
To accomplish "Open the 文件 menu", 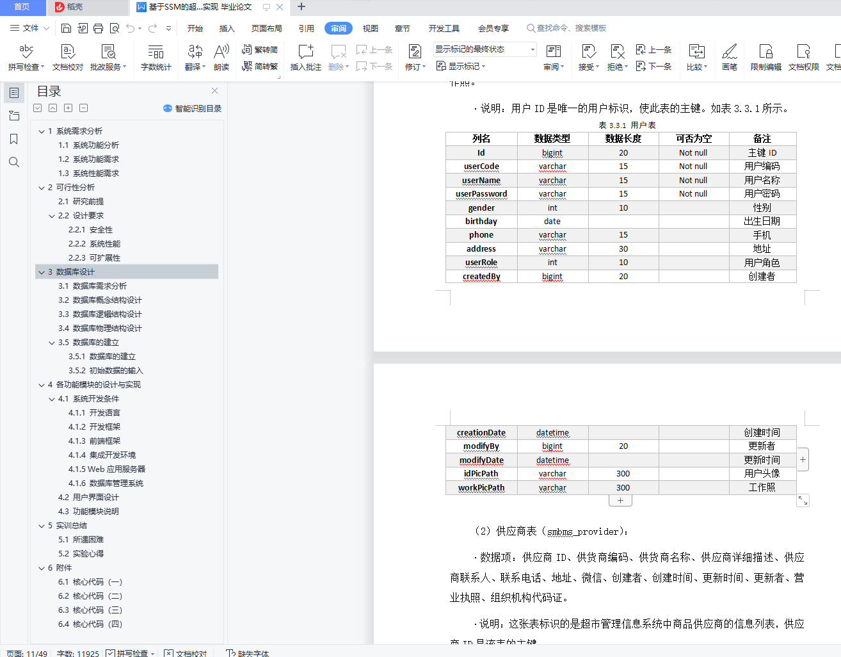I will 30,28.
